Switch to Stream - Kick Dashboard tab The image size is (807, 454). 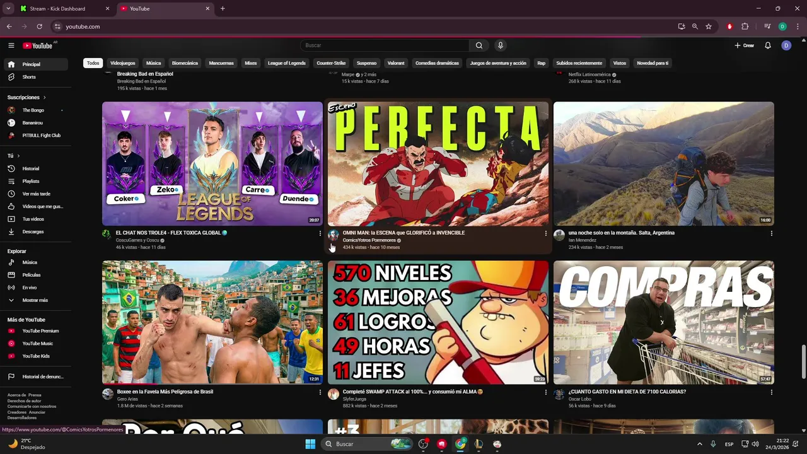point(63,9)
